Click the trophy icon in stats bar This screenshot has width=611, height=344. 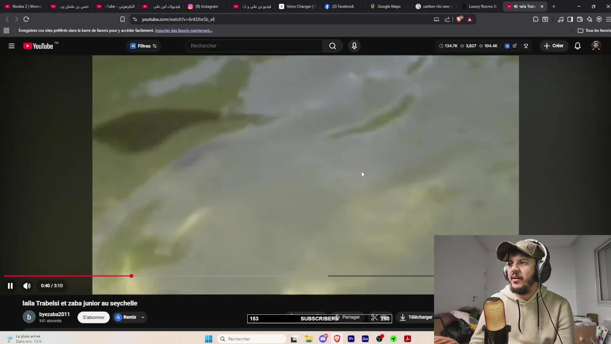coord(526,46)
